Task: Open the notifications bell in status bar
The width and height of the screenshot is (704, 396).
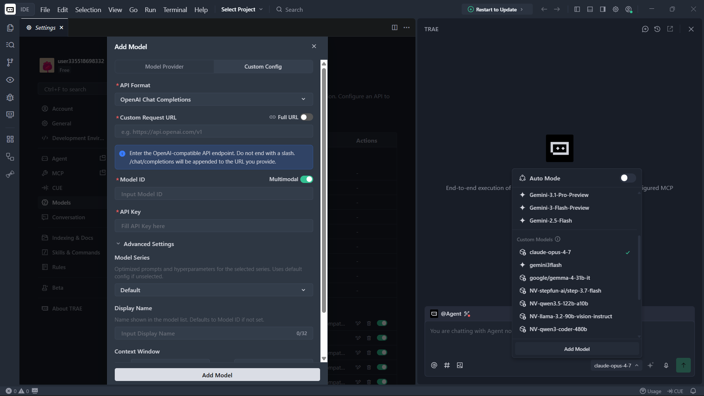Action: click(693, 391)
